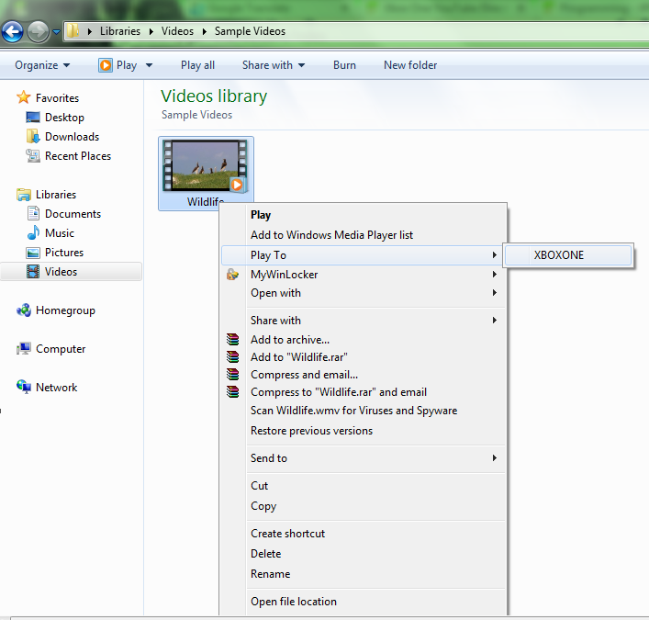Choose Add to Windows Media Player list

tap(331, 235)
